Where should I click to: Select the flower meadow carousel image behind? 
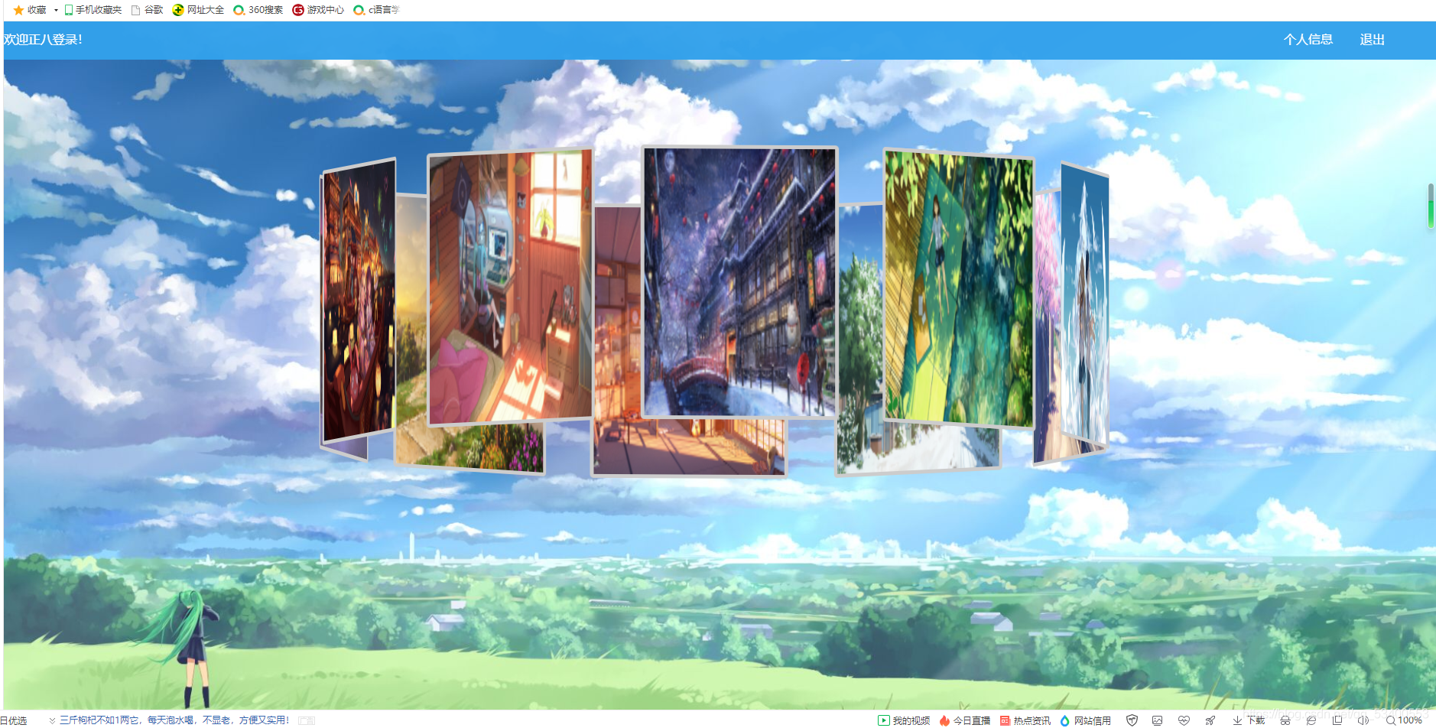point(470,447)
